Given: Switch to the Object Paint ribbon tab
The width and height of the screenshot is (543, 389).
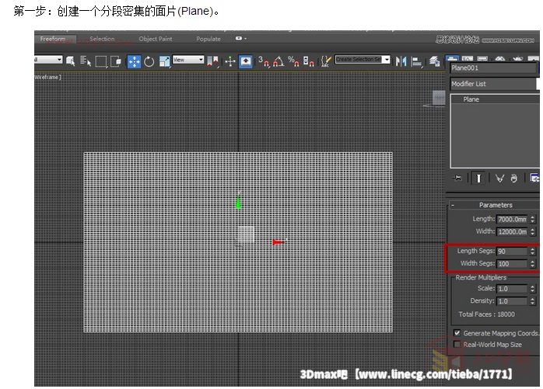Looking at the screenshot, I should point(156,39).
